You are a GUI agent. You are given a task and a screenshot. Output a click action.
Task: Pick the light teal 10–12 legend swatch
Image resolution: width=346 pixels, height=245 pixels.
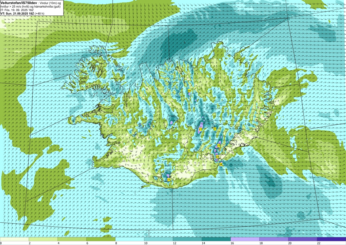158,239
